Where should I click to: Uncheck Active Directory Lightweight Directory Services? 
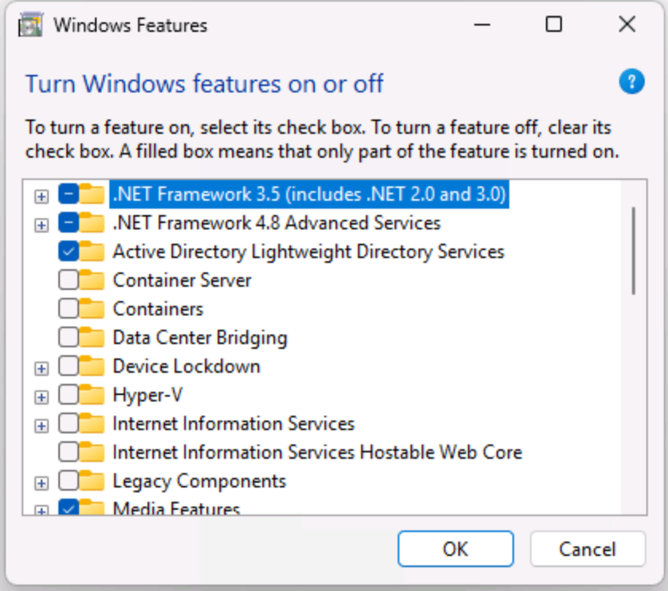(x=69, y=252)
